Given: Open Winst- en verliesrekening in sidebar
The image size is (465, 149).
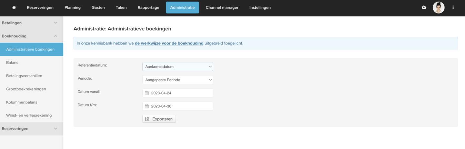Looking at the screenshot, I should (x=29, y=115).
